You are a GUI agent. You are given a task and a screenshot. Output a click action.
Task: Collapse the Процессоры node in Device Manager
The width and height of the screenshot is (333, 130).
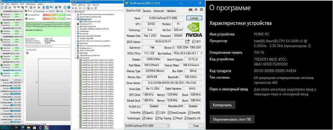[x=75, y=58]
